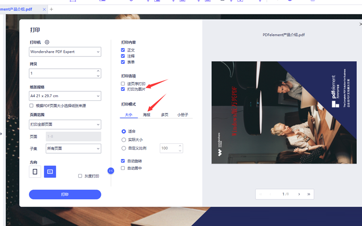
Task: Open printer settings gear icon
Action: tap(47, 42)
